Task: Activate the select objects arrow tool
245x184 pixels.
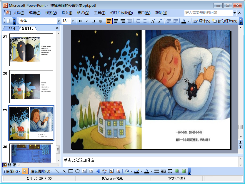Action: click(25, 171)
